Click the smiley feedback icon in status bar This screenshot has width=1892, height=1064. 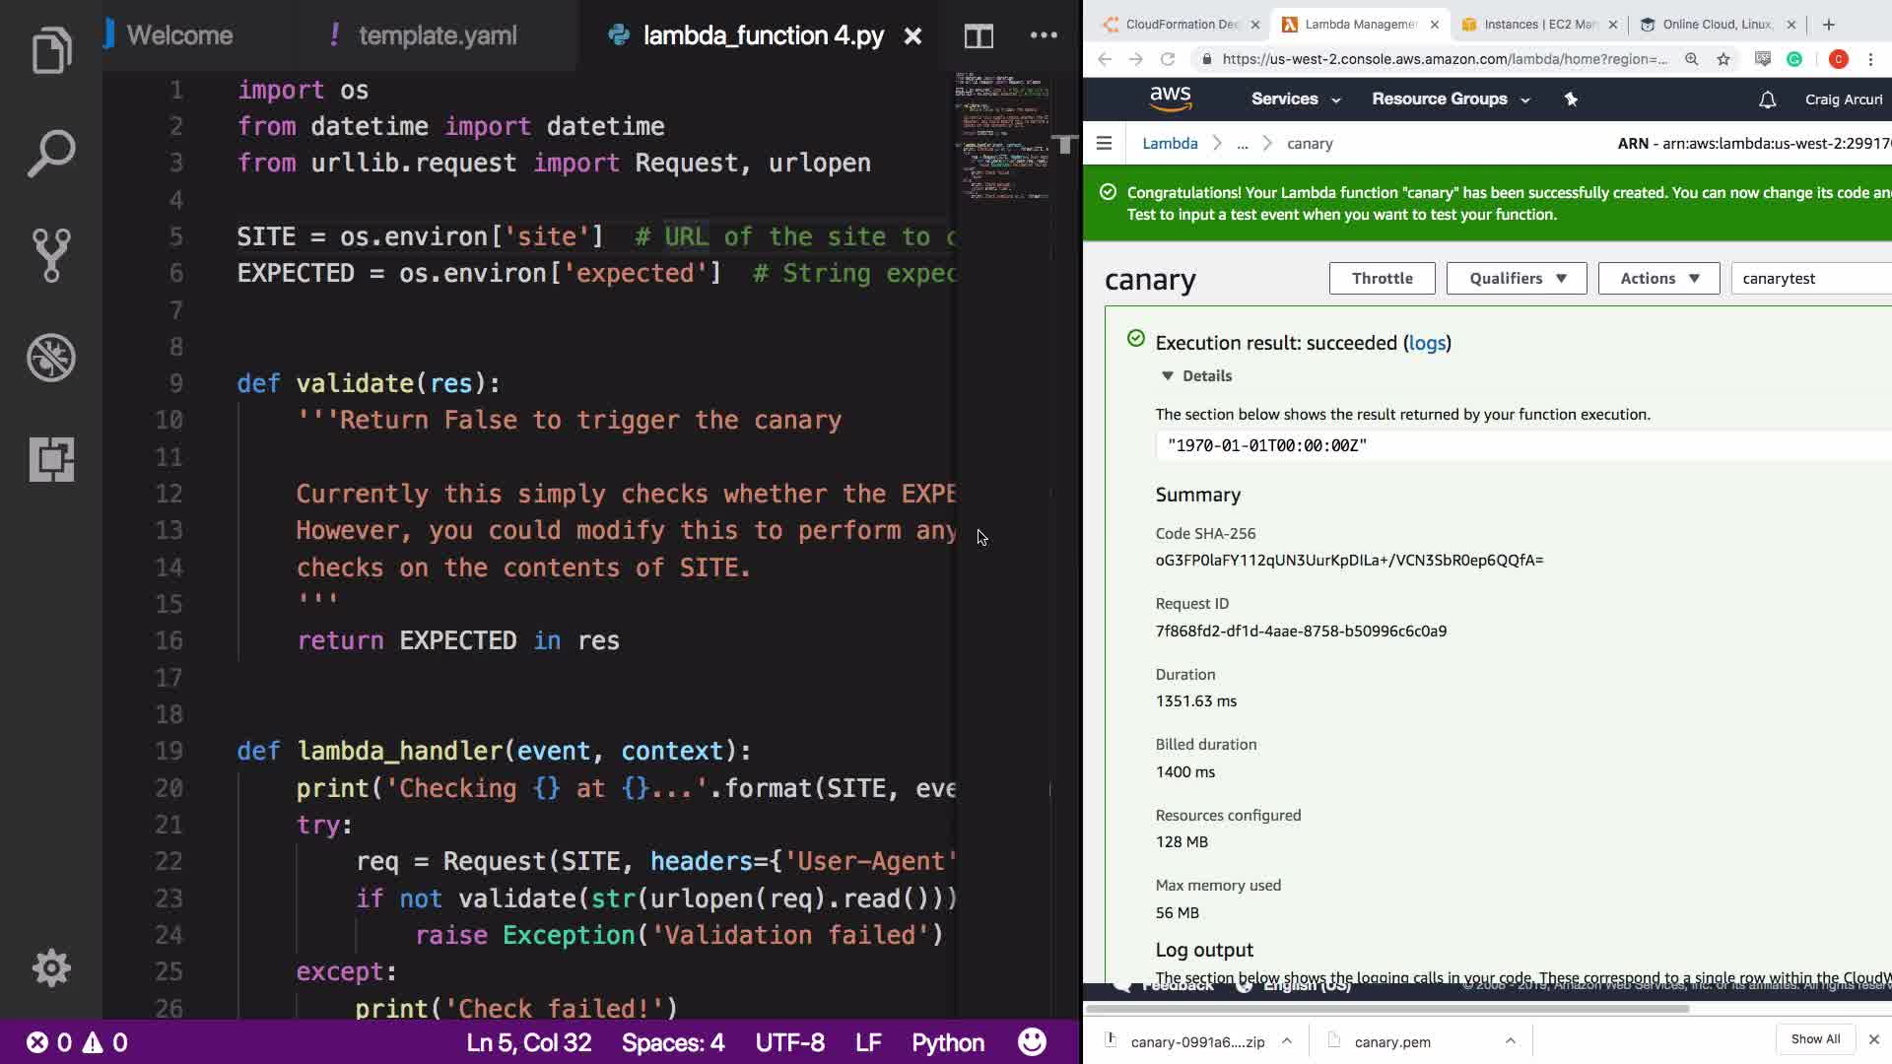click(1032, 1042)
